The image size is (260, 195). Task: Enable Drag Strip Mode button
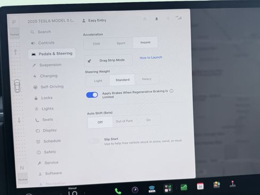109,60
